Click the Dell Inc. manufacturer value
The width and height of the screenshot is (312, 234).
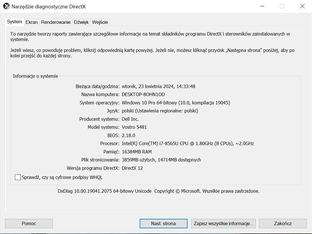130,119
